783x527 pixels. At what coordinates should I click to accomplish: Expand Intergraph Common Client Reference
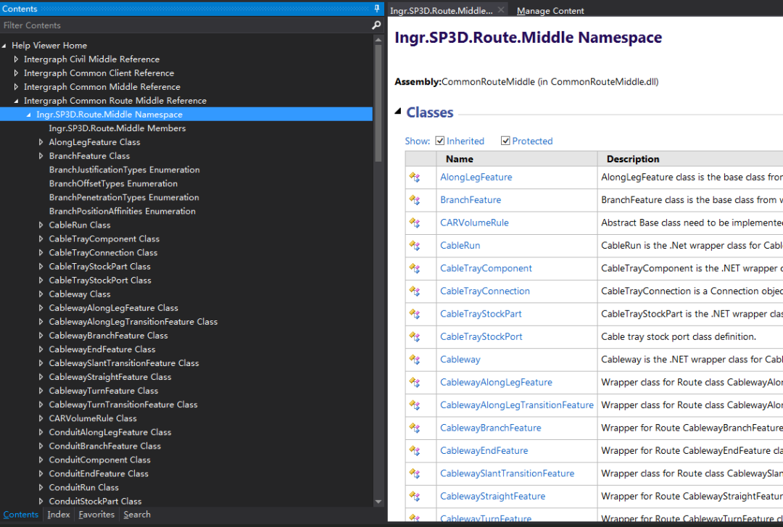(x=16, y=73)
